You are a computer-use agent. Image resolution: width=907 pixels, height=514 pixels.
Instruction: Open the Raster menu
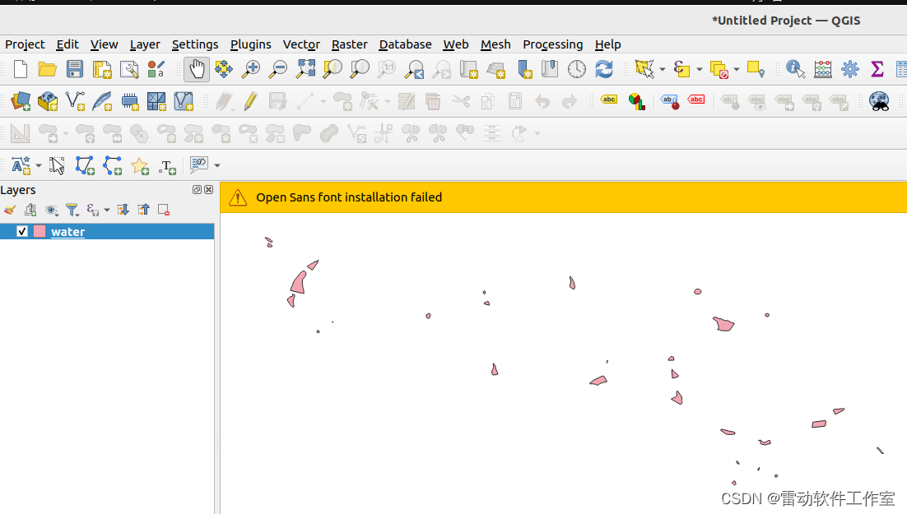pyautogui.click(x=349, y=44)
